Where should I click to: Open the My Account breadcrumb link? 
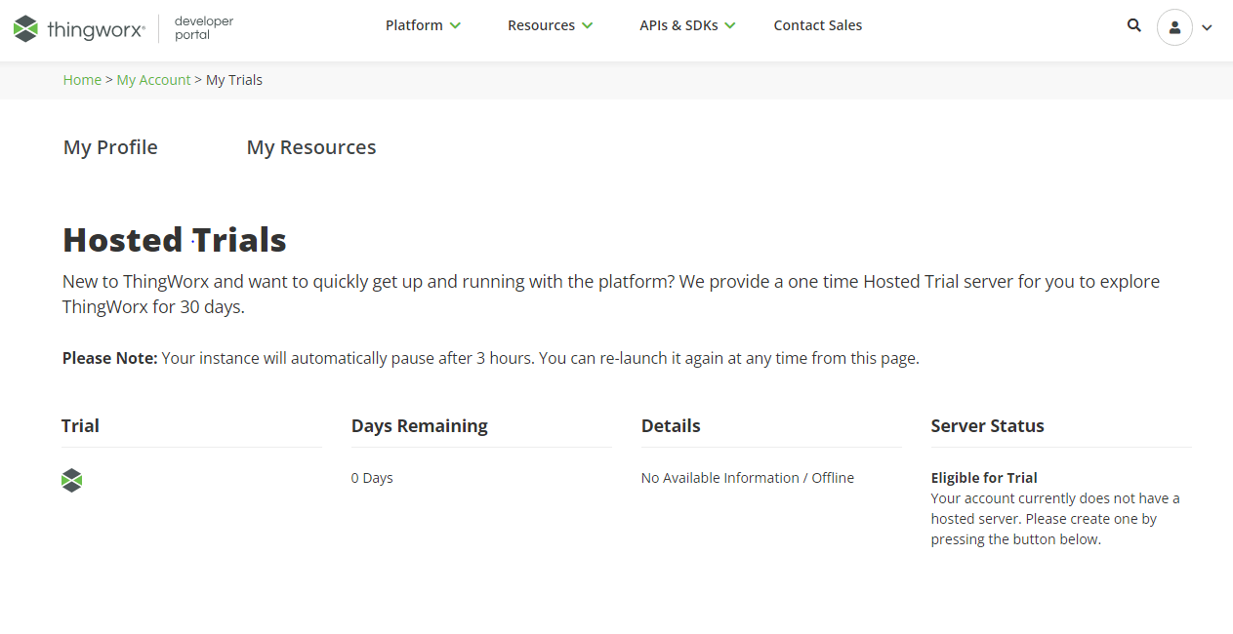pyautogui.click(x=153, y=80)
